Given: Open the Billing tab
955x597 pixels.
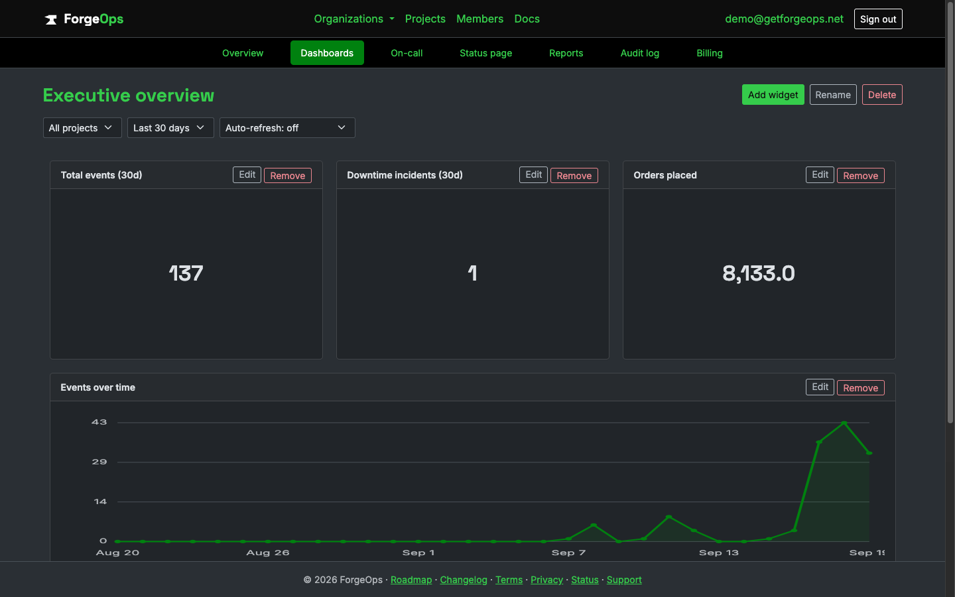Looking at the screenshot, I should click(709, 53).
